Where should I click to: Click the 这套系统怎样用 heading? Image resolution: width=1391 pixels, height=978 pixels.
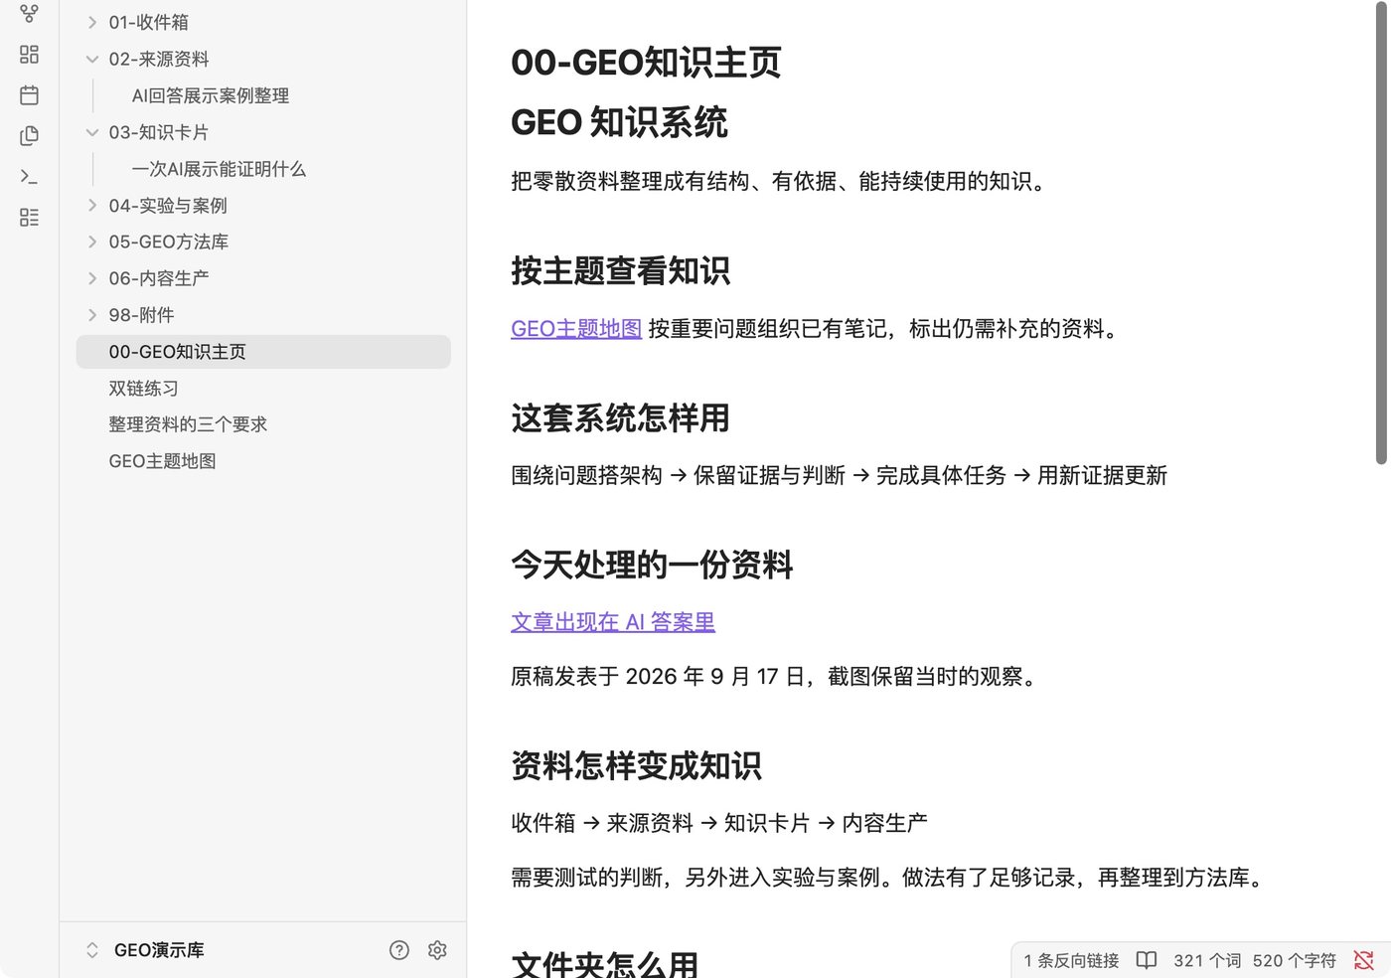point(620,417)
